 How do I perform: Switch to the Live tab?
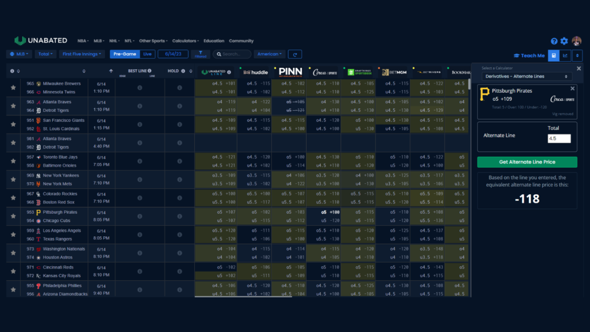[x=147, y=54]
